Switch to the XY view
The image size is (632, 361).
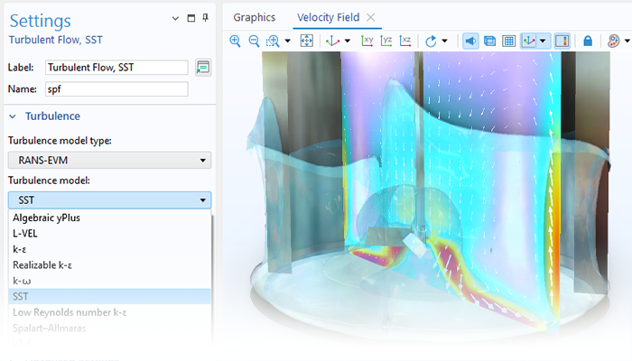(367, 41)
